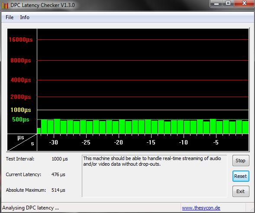Click the yellow 1000µs threshold label

pos(21,110)
